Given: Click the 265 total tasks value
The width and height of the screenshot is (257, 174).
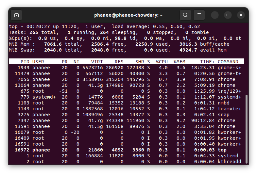Looking at the screenshot, I should coord(34,32).
